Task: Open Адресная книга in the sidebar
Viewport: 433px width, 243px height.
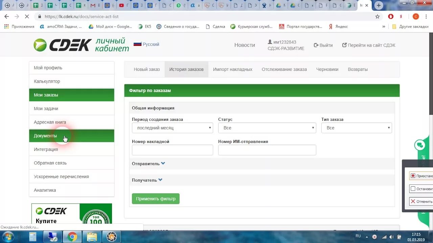Action: click(72, 122)
